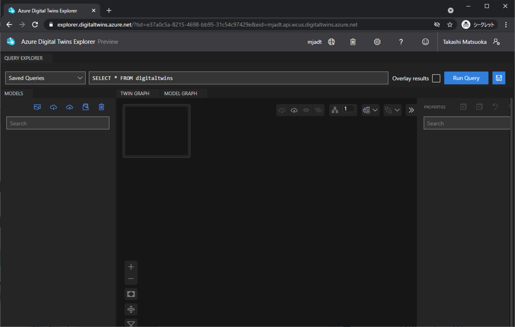The width and height of the screenshot is (515, 327).
Task: Click the zoom to fit graph icon
Action: (x=131, y=294)
